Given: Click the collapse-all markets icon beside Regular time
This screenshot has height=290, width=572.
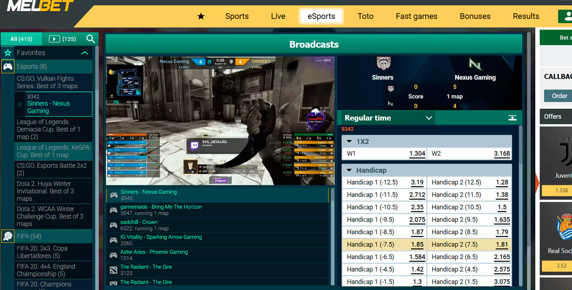Looking at the screenshot, I should [512, 118].
